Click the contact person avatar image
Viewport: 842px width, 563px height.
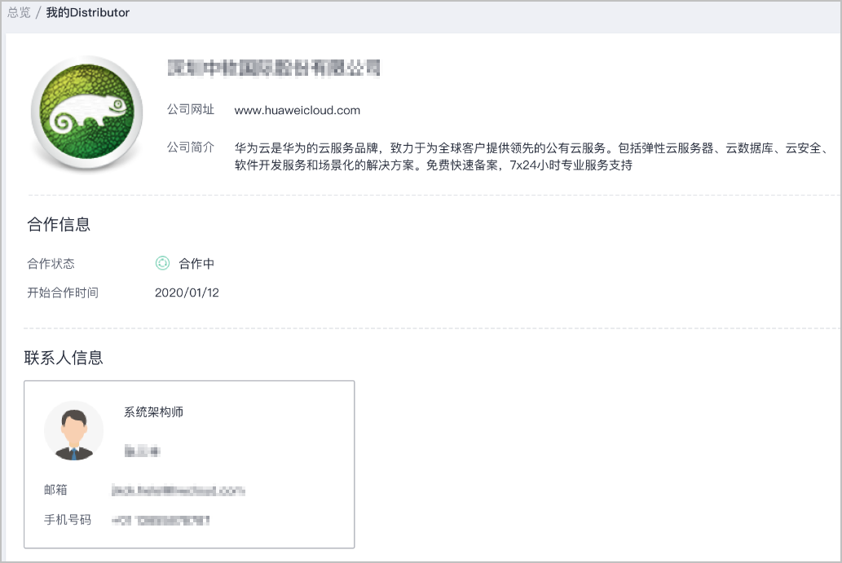[x=73, y=430]
